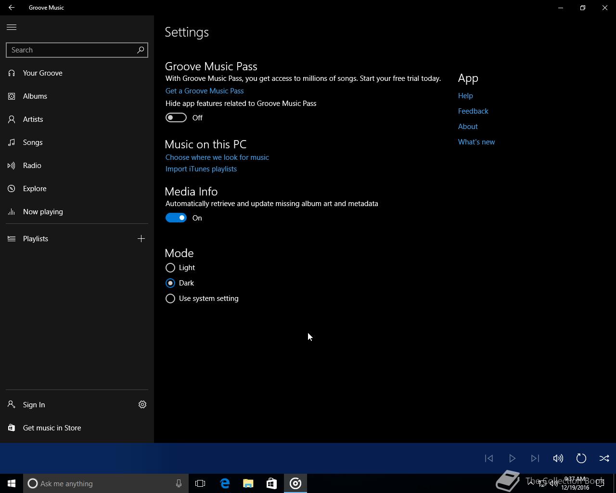Minimize the Groove Music window
This screenshot has height=493, width=616.
[x=561, y=8]
